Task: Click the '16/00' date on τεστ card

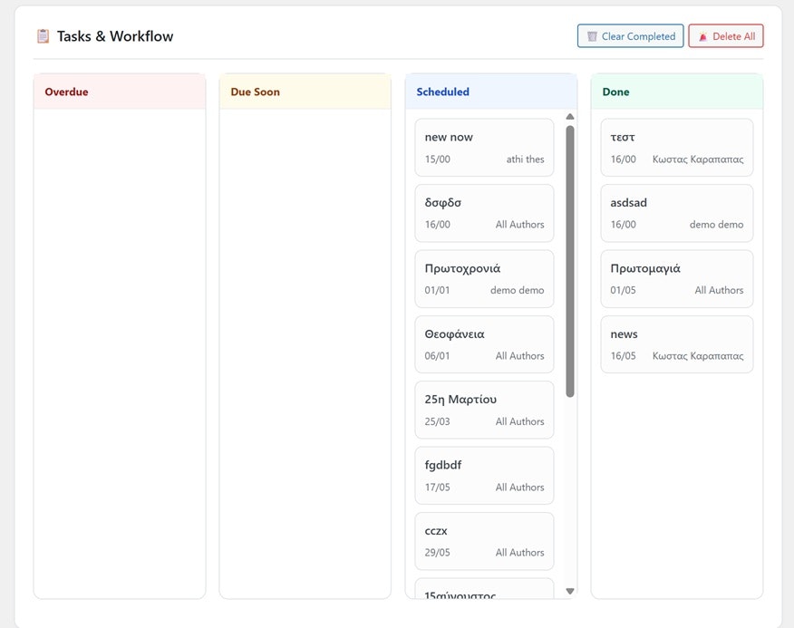Action: pyautogui.click(x=623, y=159)
